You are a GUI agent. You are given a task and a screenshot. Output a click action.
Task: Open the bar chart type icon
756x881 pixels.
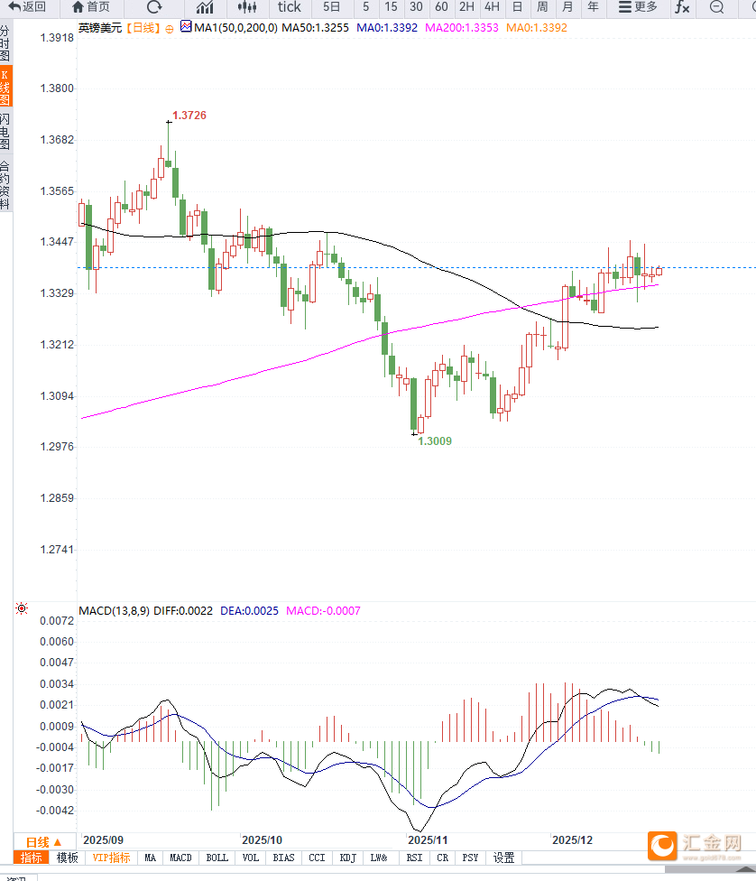pos(205,7)
